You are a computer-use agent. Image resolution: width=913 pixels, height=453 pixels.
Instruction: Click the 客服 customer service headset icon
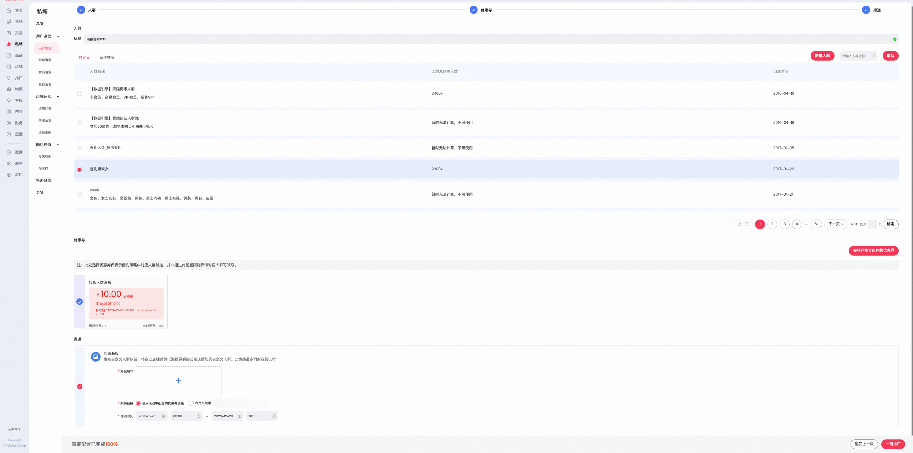tap(9, 101)
